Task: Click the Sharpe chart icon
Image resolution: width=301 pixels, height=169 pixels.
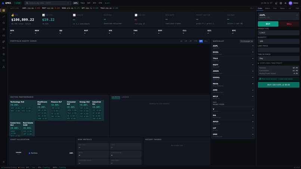Action: pos(74,15)
